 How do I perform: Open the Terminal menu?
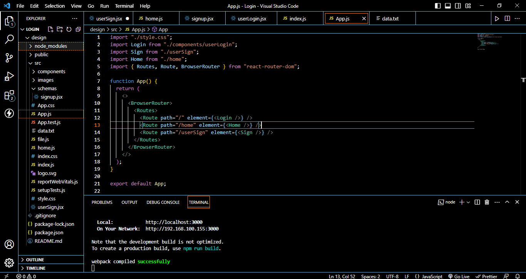124,6
